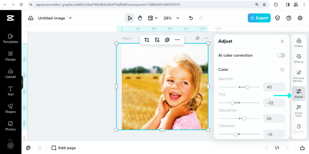Select the crop tool in floating toolbar
Screen dimensions: 309x154
tap(146, 40)
